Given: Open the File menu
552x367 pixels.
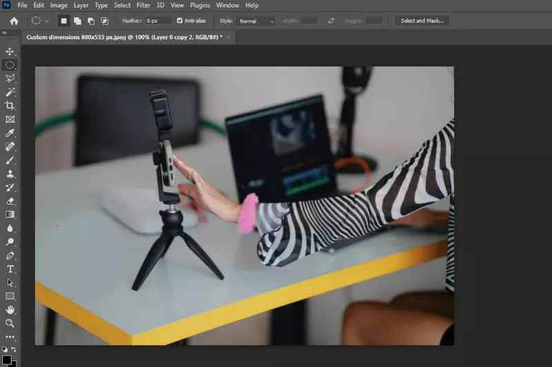Looking at the screenshot, I should point(22,6).
